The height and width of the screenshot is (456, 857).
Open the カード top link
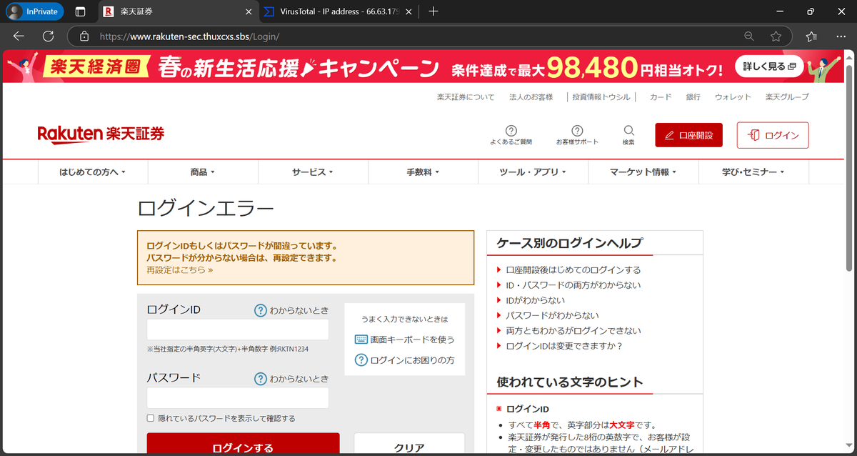tap(661, 97)
